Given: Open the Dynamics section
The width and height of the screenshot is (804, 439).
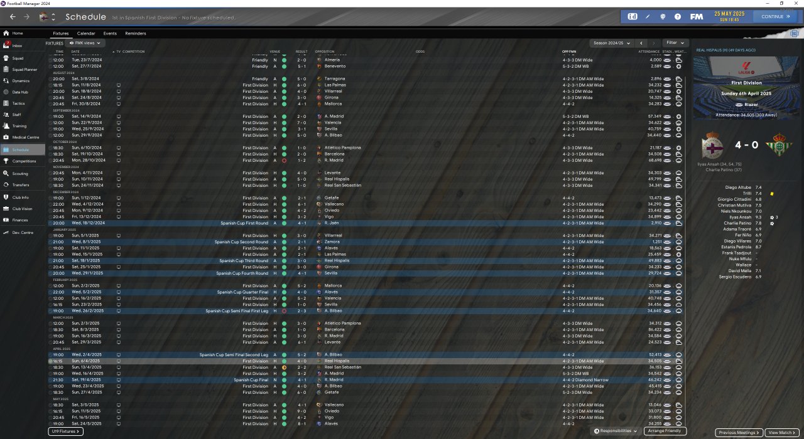Looking at the screenshot, I should [x=21, y=81].
